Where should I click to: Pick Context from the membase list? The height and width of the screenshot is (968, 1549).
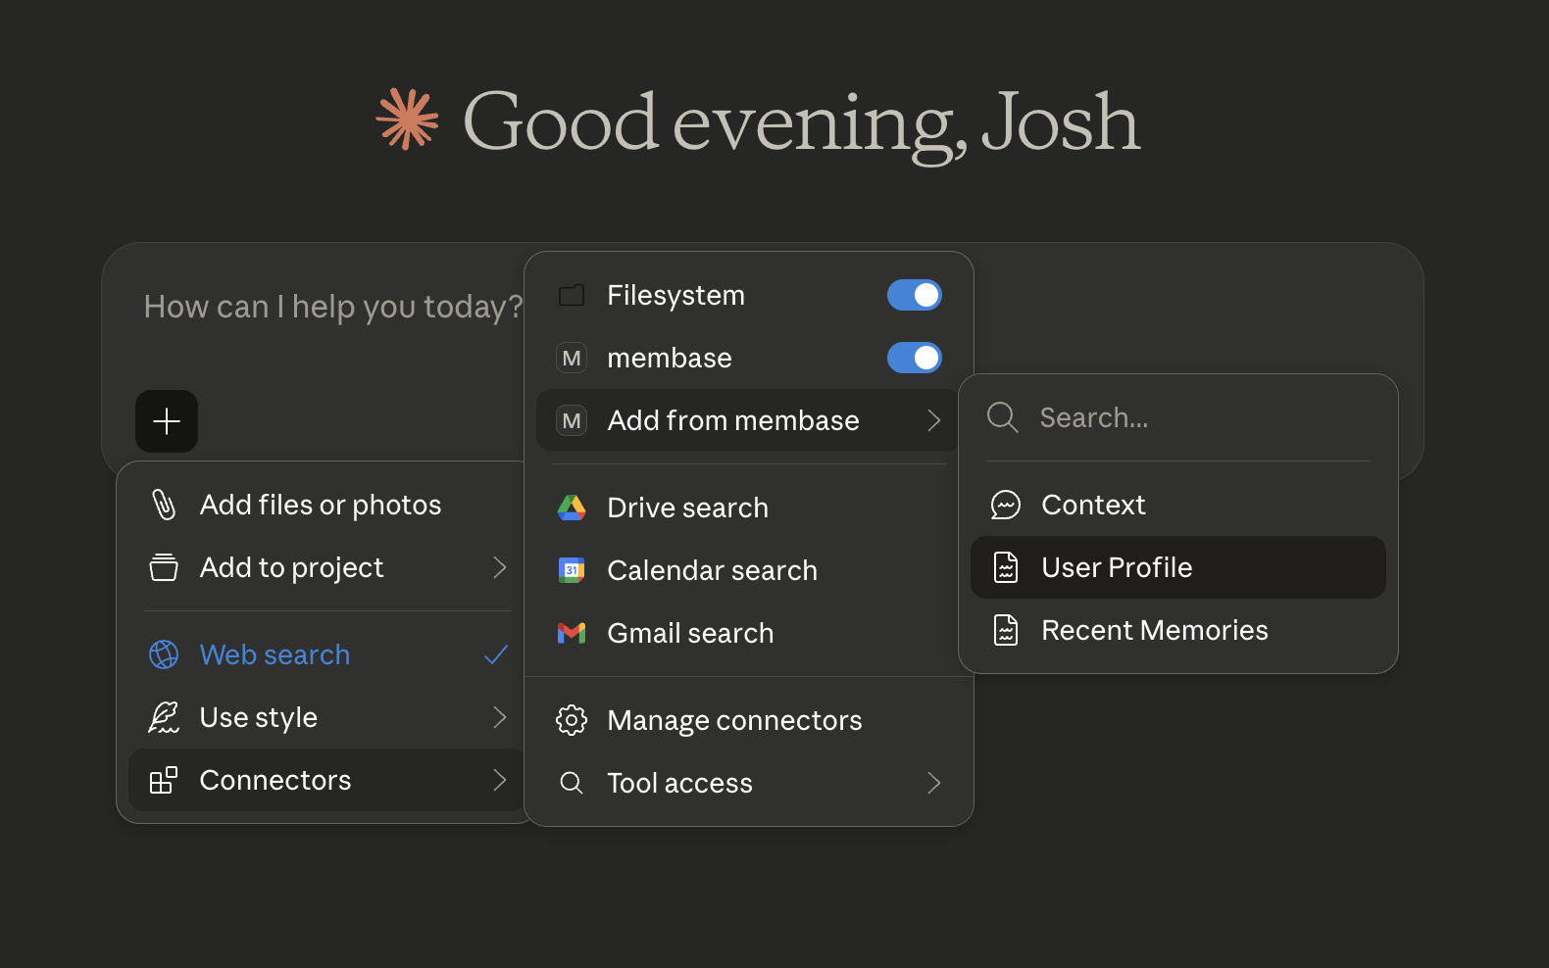[1178, 505]
